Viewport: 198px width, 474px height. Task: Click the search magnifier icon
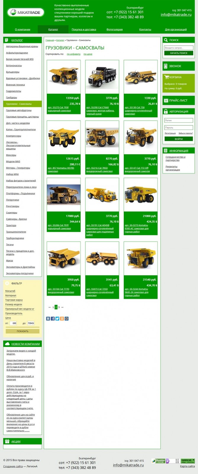tap(166, 40)
